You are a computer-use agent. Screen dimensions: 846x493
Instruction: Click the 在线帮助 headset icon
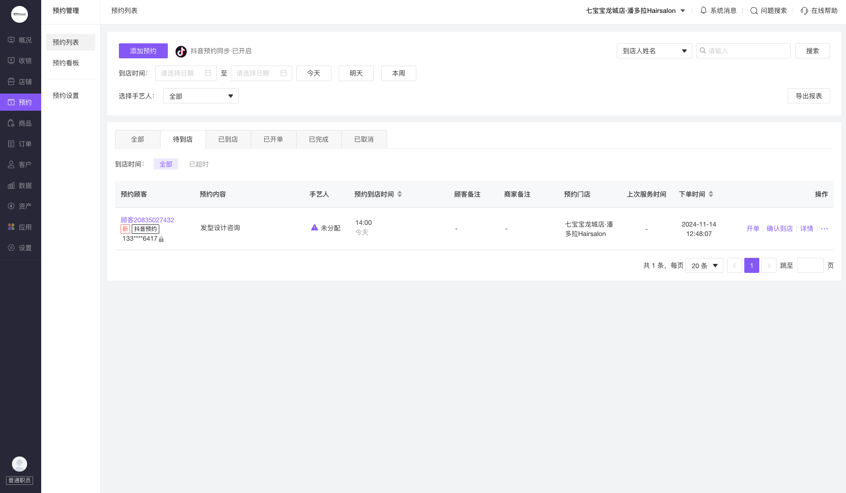pyautogui.click(x=804, y=11)
